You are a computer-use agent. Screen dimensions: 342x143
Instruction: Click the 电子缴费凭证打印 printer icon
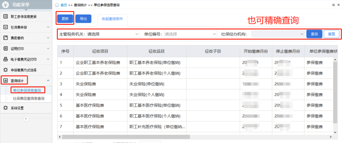click(x=5, y=59)
